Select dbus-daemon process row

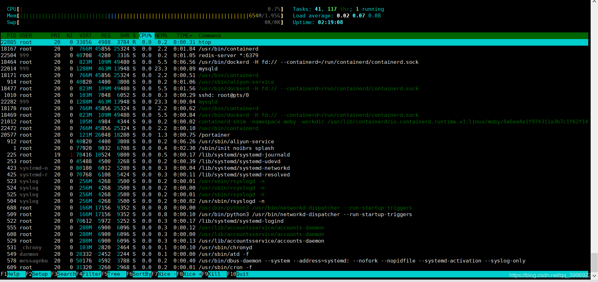[x=294, y=261]
